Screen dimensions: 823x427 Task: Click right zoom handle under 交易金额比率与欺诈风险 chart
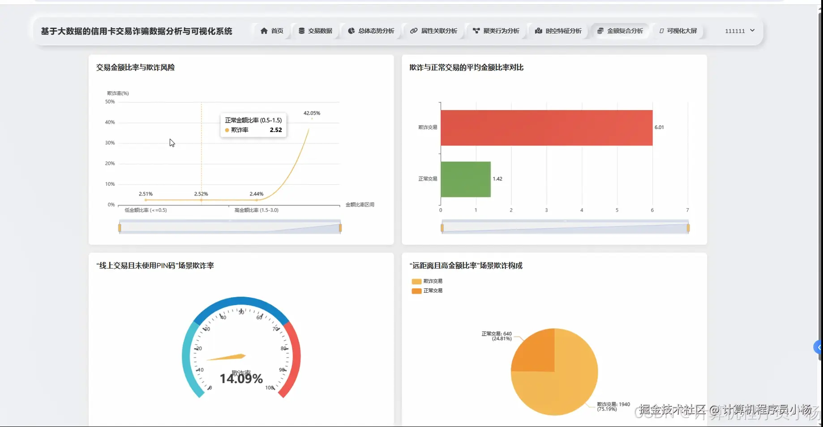[x=340, y=228]
